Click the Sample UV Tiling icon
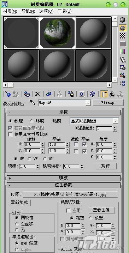The width and height of the screenshot is (129, 253). [x=123, y=44]
